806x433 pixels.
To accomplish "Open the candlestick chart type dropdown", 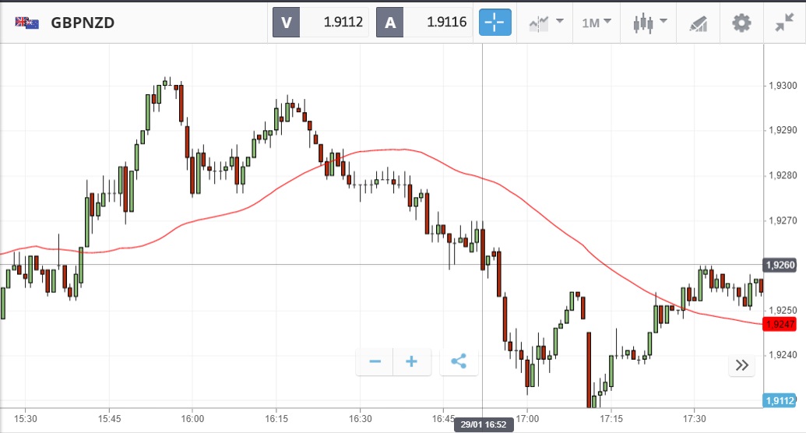I will (650, 23).
